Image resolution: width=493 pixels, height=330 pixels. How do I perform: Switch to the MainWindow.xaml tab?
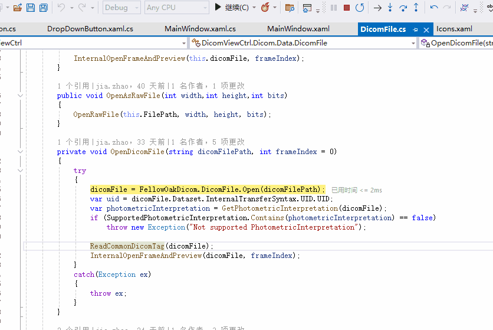point(298,29)
